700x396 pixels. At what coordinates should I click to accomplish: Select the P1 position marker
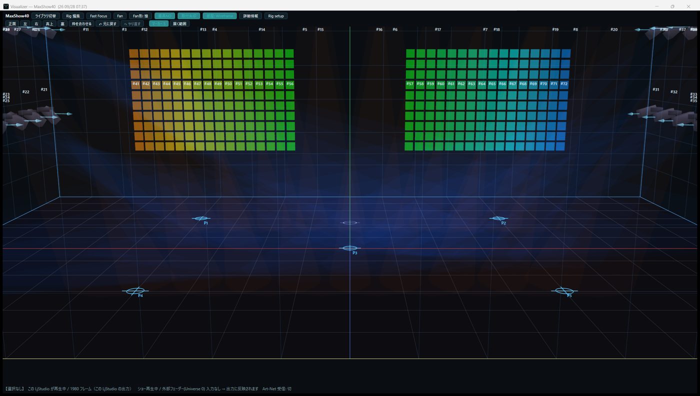pyautogui.click(x=201, y=218)
